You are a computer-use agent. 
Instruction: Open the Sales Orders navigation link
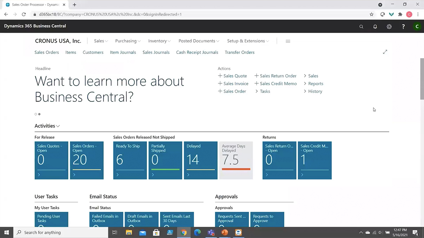47,52
